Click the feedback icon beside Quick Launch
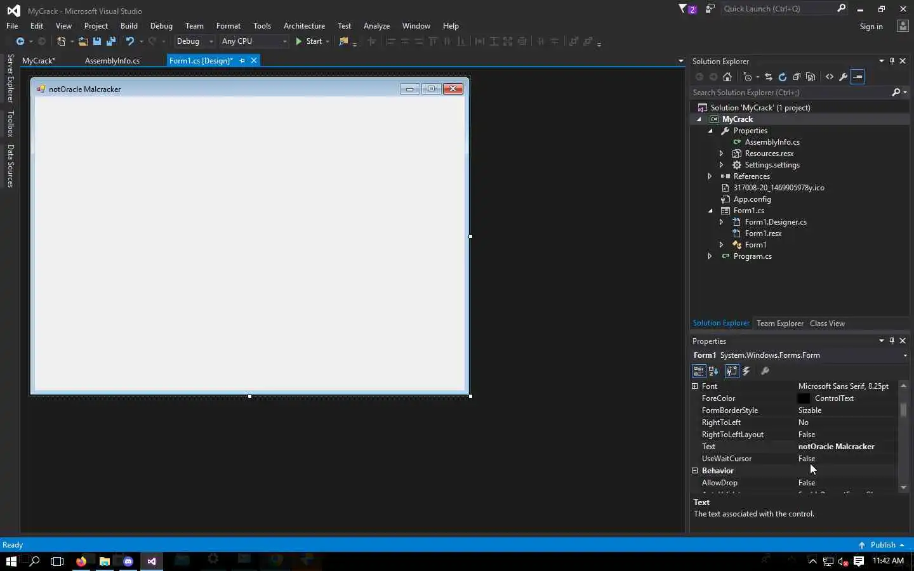914x571 pixels. (710, 9)
